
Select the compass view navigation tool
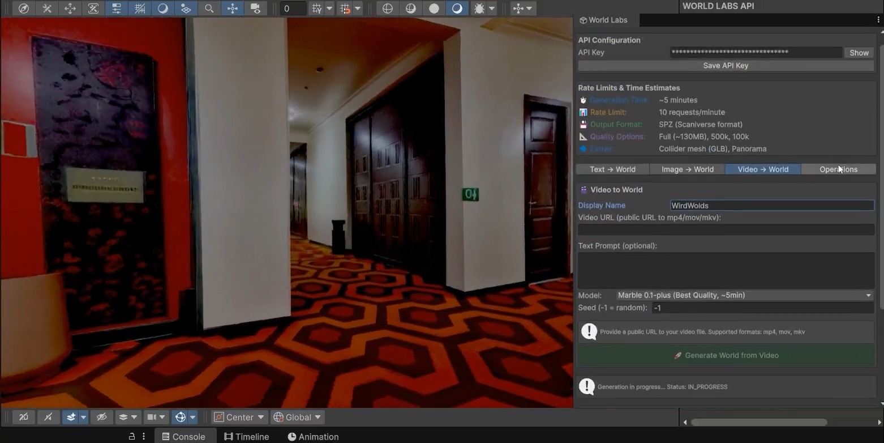click(x=24, y=8)
